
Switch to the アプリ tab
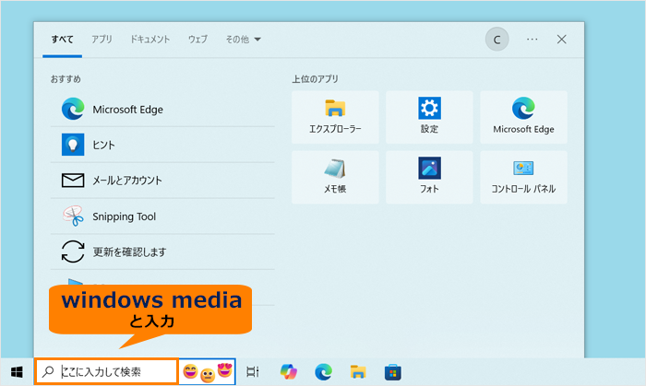(x=102, y=40)
